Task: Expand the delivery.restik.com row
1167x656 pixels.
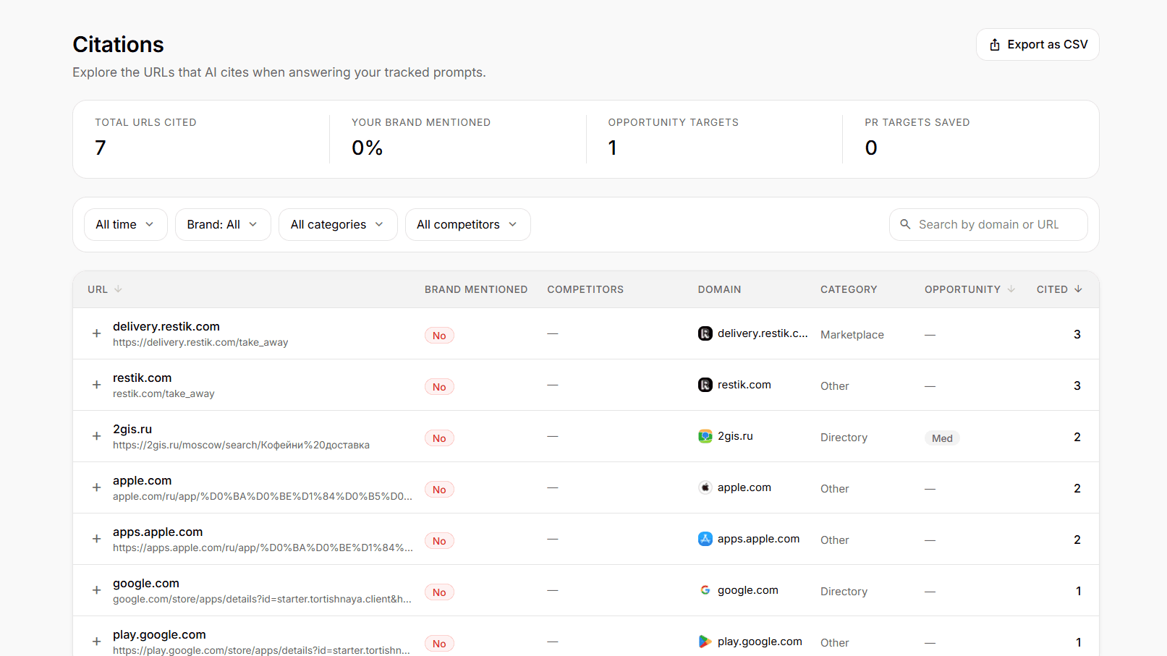Action: [x=96, y=333]
